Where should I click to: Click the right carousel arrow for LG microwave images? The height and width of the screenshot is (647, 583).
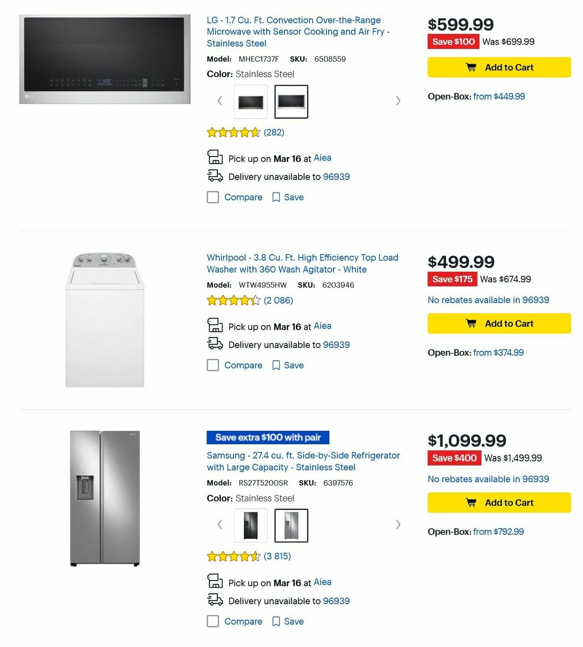click(x=398, y=101)
